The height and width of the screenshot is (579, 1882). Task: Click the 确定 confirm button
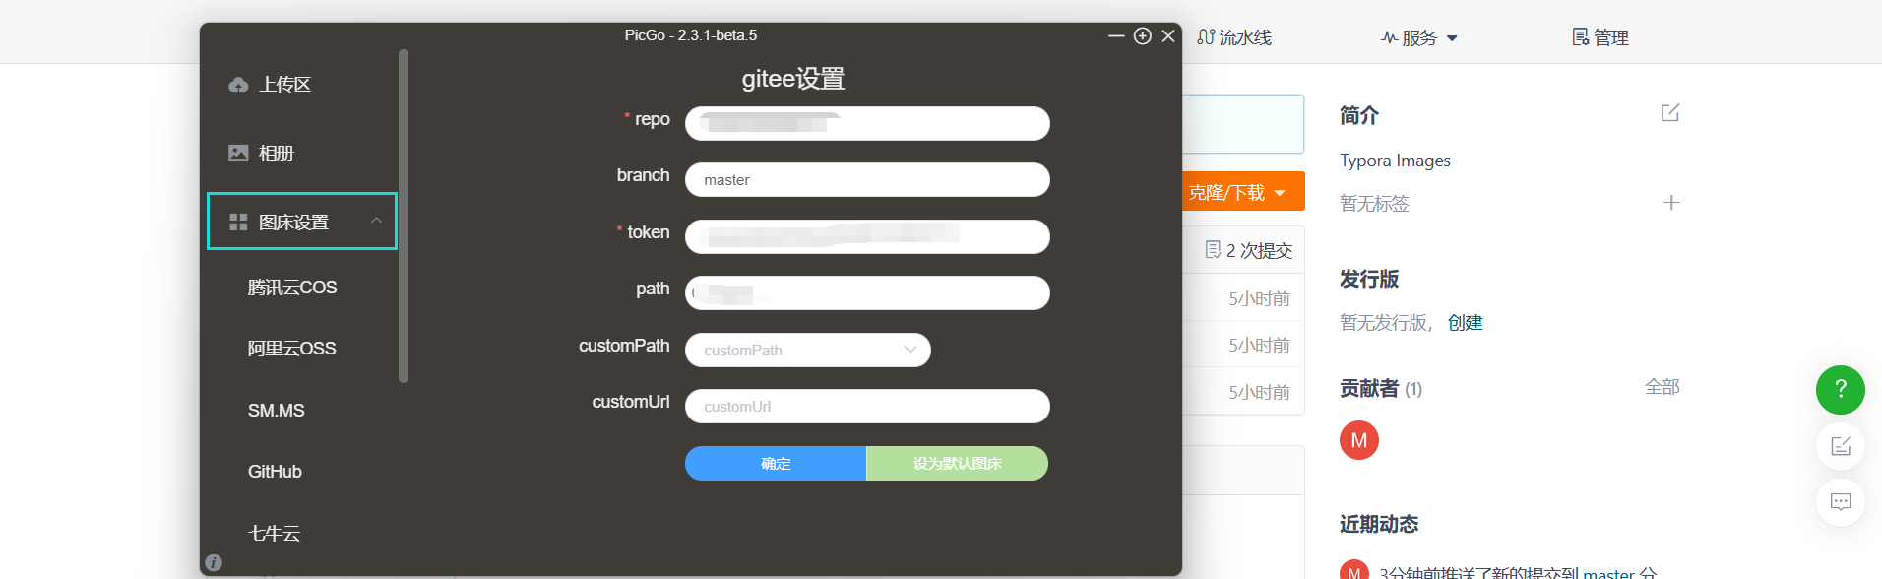click(x=776, y=464)
